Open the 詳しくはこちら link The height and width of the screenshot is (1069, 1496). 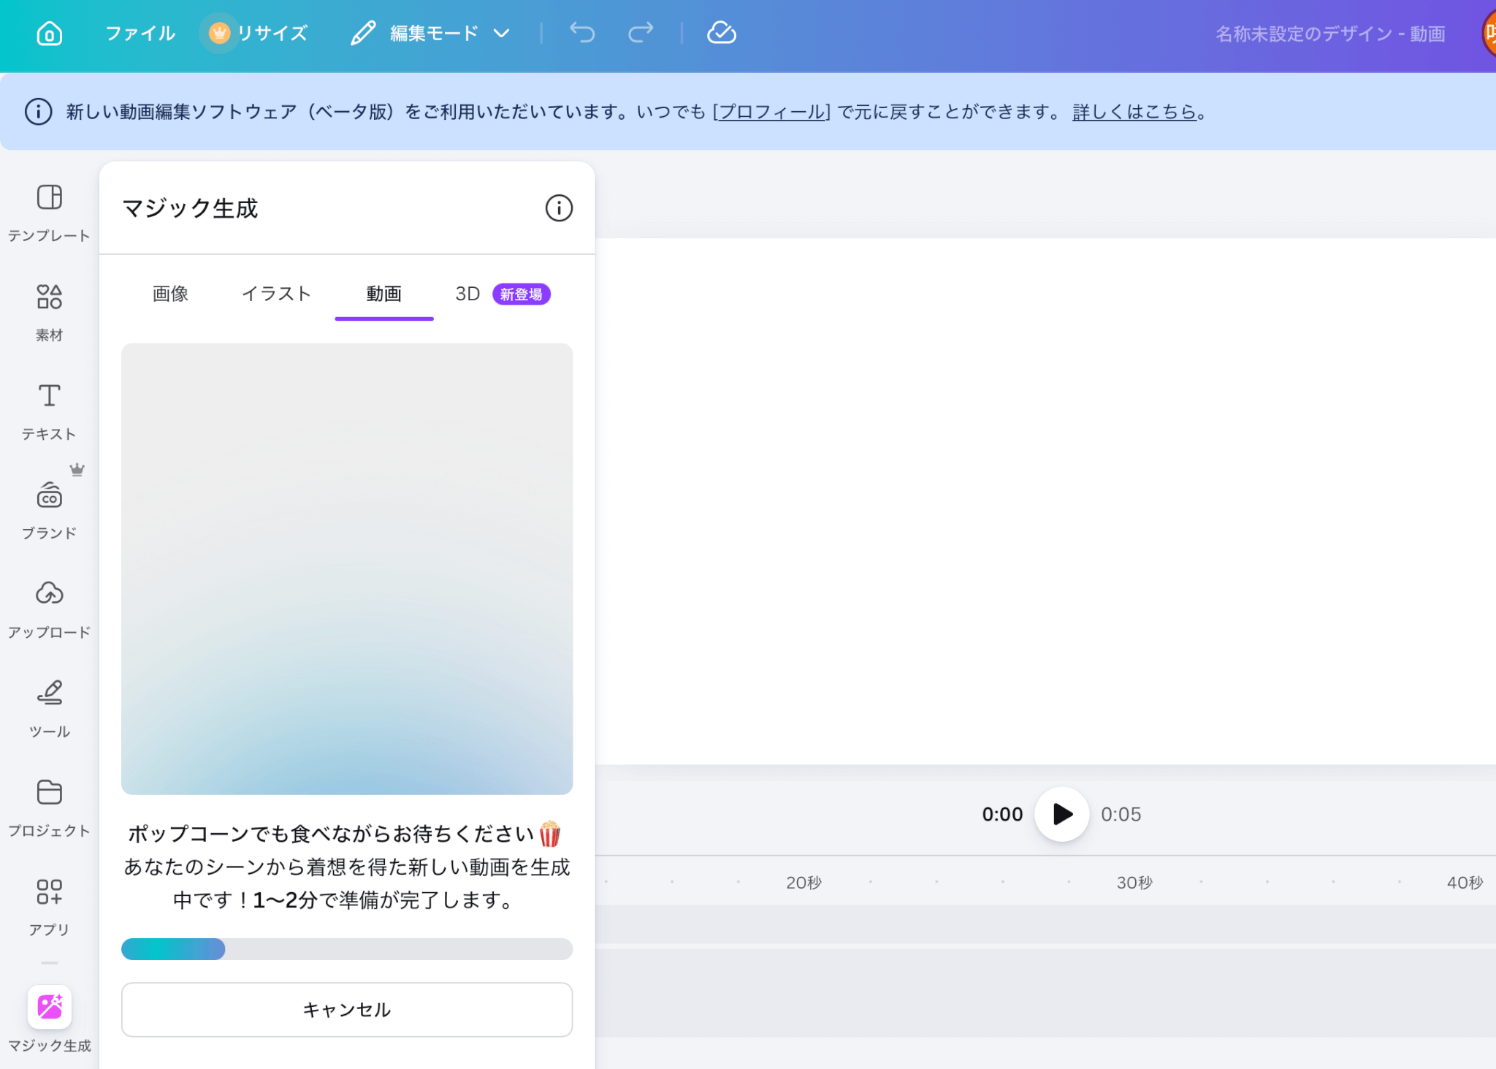[x=1134, y=112]
